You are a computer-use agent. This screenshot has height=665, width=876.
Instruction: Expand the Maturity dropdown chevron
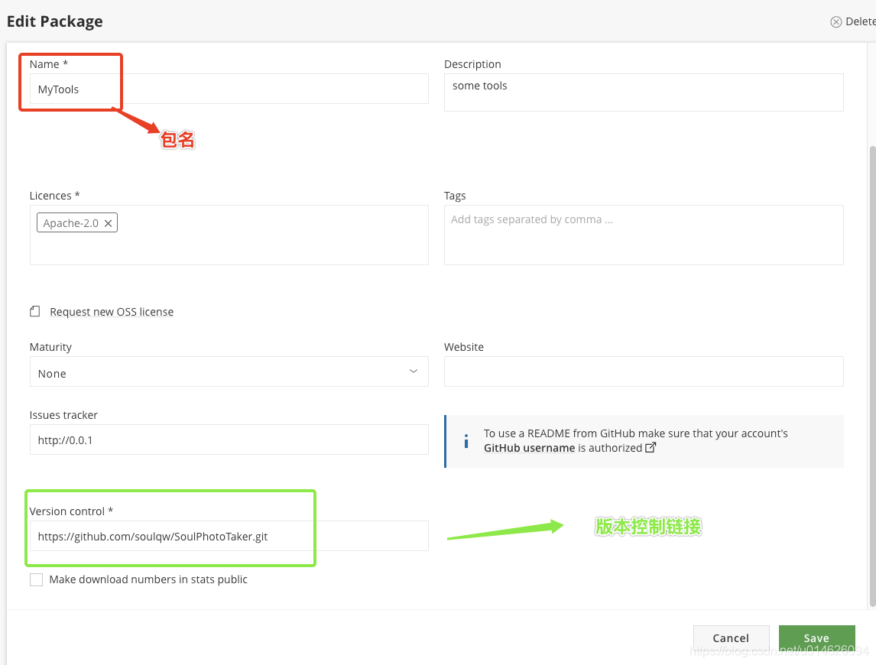(x=414, y=371)
